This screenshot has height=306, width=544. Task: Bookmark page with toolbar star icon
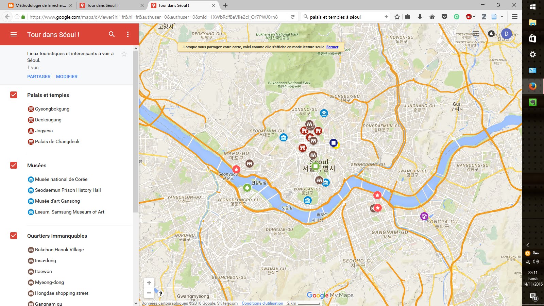coord(397,17)
